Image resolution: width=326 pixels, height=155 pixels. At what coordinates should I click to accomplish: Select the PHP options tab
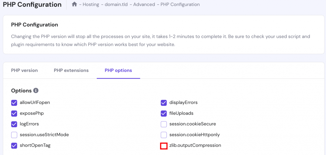pos(118,70)
